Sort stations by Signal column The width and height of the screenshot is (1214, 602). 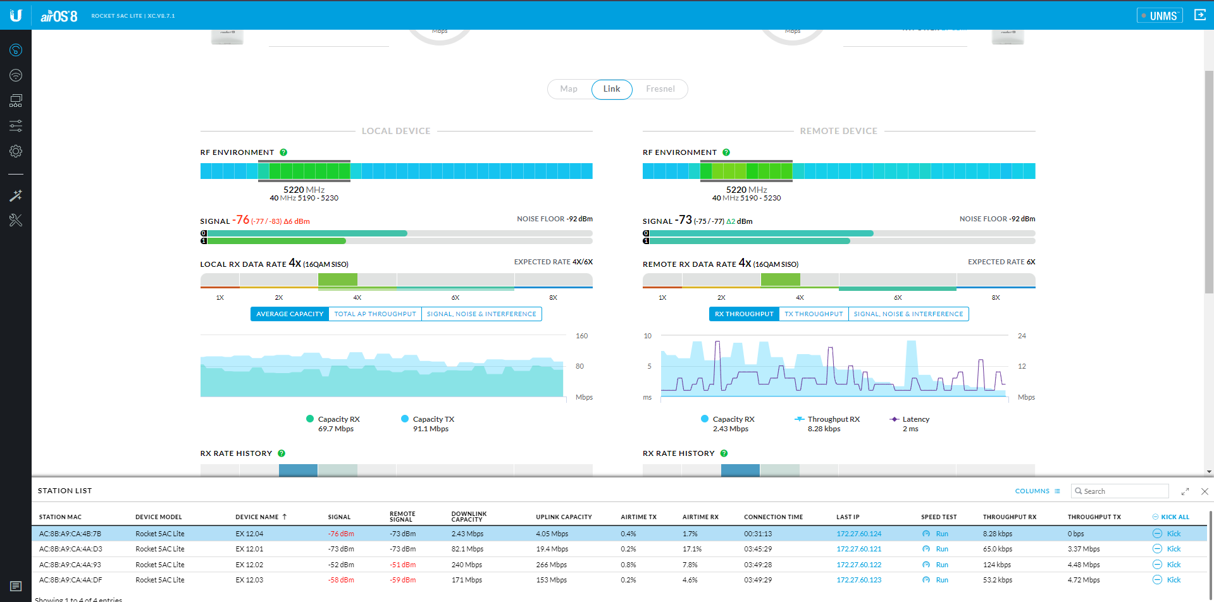[x=339, y=517]
